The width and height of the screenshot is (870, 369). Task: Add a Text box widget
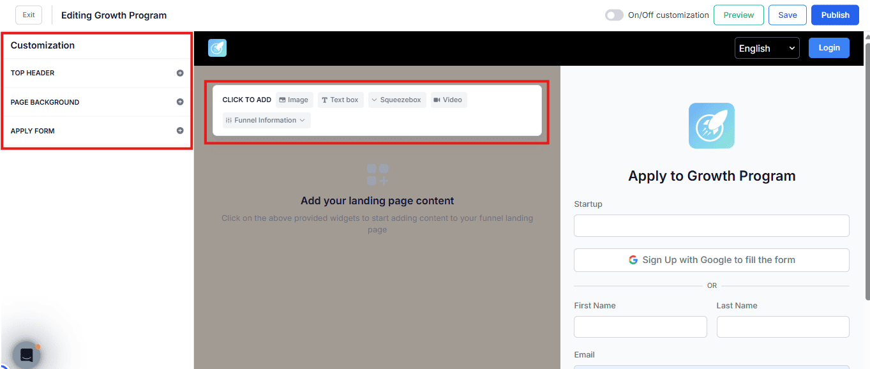(x=340, y=100)
